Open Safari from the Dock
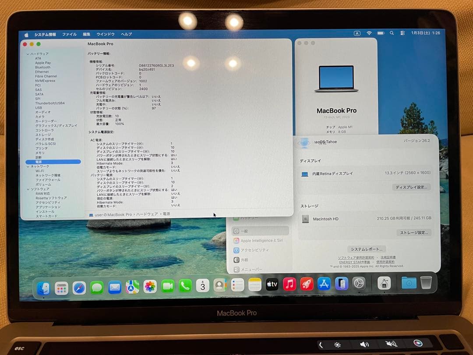Screen dimensions: 473x355 (x=78, y=286)
